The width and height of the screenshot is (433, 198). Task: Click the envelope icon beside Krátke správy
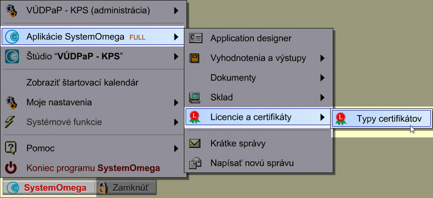coord(195,143)
